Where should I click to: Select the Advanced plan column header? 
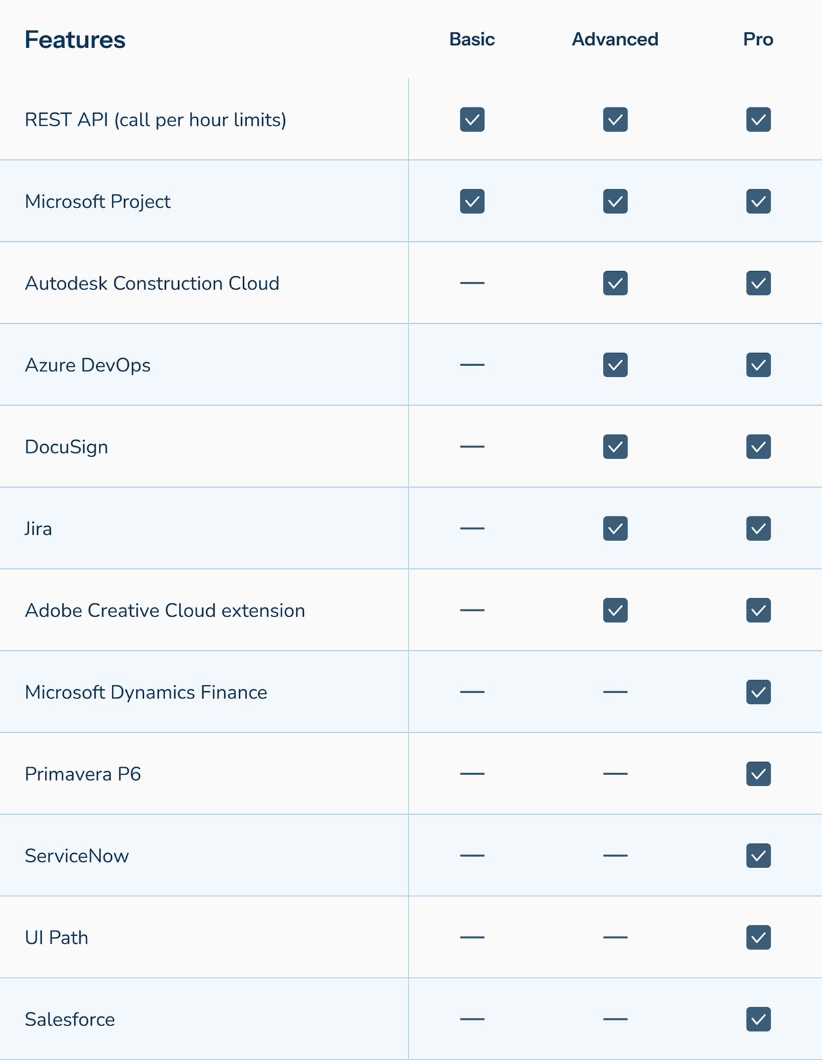(x=615, y=39)
